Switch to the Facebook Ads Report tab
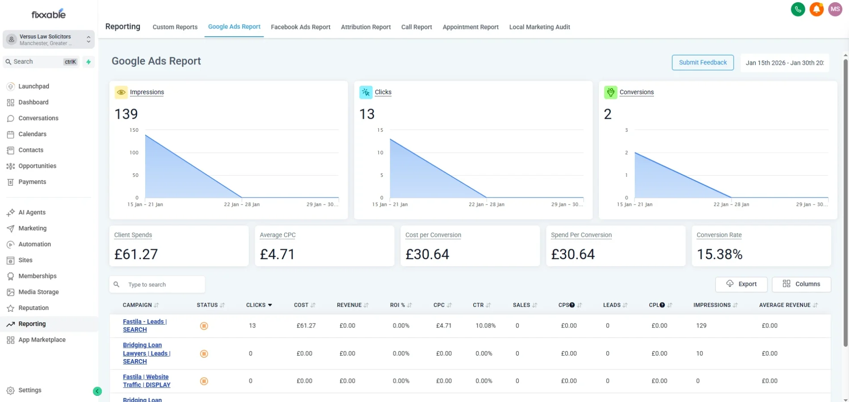Screen dimensions: 849x402 (x=300, y=27)
